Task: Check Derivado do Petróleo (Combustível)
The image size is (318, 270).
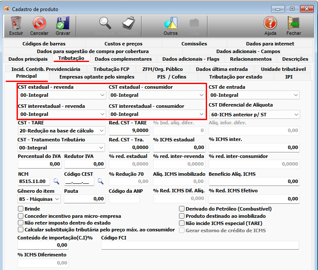Action: [182, 209]
